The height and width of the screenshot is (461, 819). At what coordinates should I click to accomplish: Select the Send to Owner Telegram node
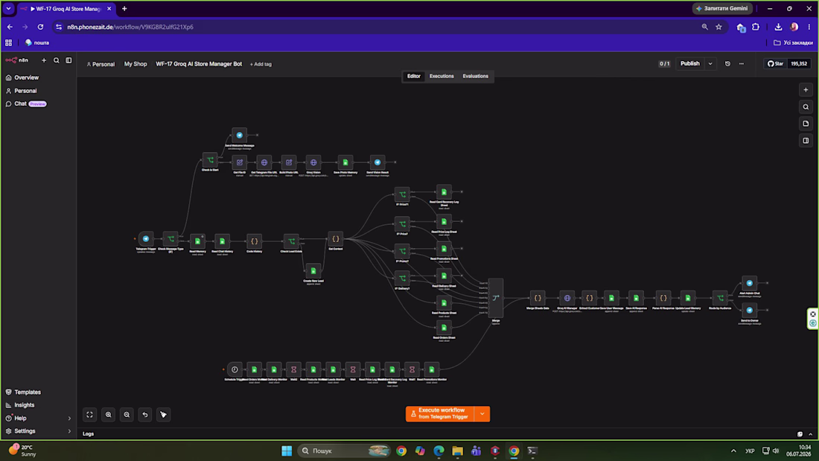[750, 311]
